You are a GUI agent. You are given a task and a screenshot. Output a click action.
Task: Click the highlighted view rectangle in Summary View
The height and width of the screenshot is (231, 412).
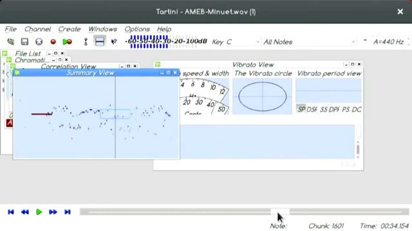[115, 114]
